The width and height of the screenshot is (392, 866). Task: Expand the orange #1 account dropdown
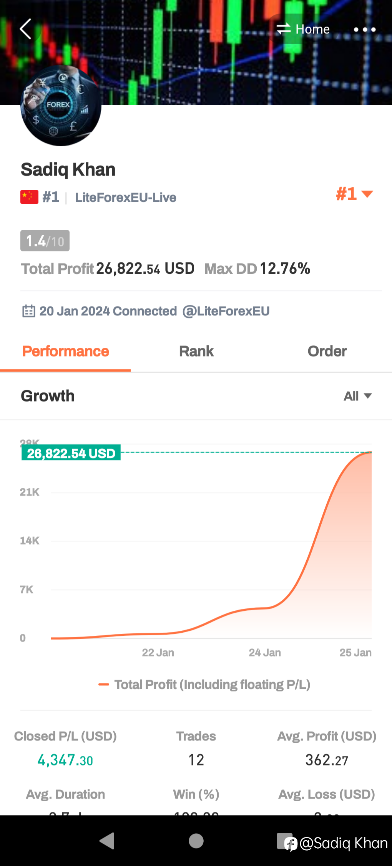[354, 194]
